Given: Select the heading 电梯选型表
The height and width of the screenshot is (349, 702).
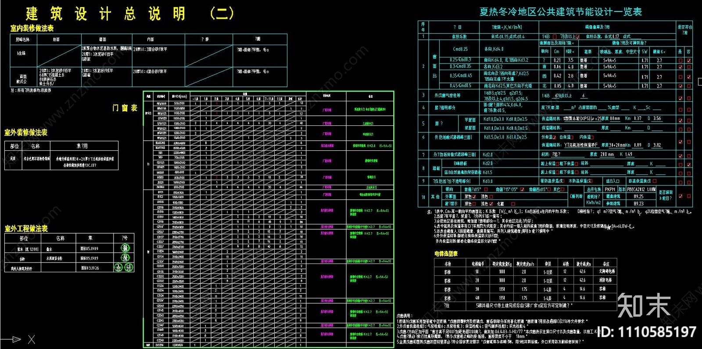Looking at the screenshot, I should tap(446, 253).
